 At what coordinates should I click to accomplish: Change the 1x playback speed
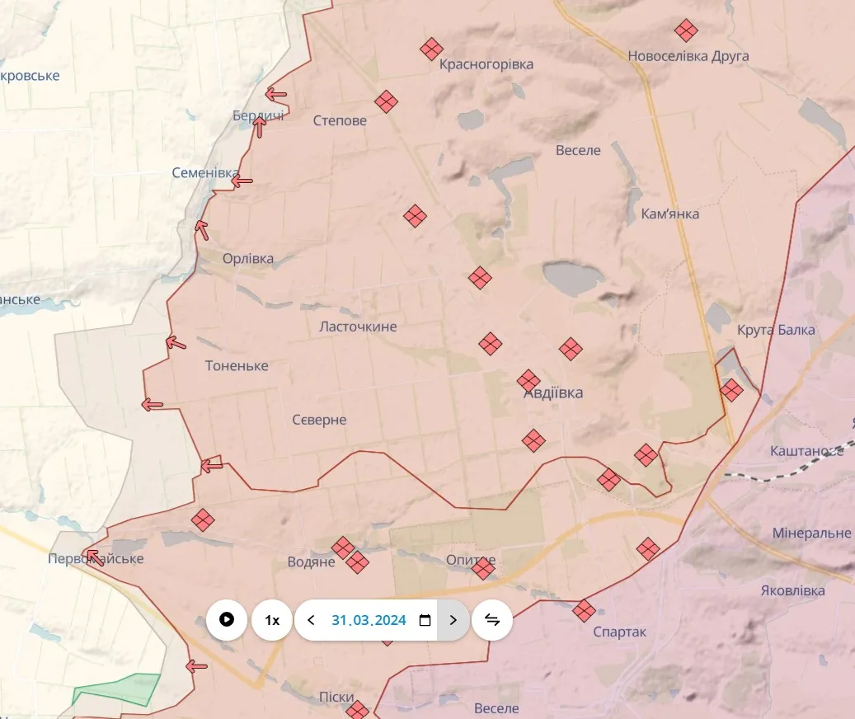(272, 620)
